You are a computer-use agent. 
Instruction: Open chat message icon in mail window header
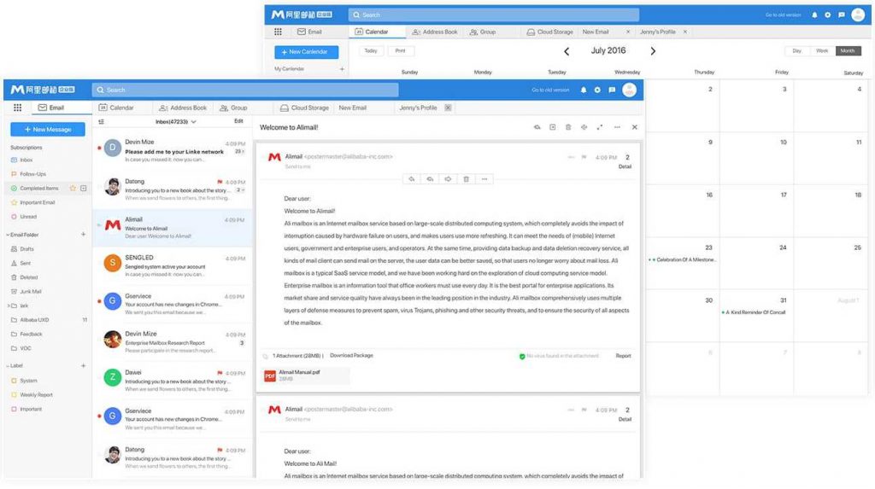(612, 90)
